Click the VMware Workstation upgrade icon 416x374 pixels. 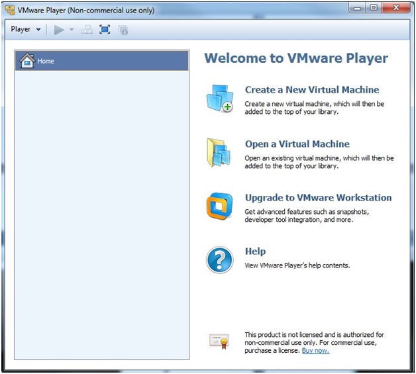pos(220,207)
